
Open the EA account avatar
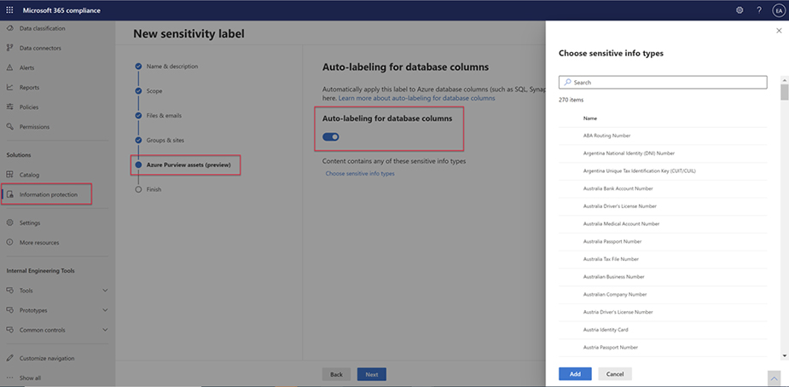point(778,10)
